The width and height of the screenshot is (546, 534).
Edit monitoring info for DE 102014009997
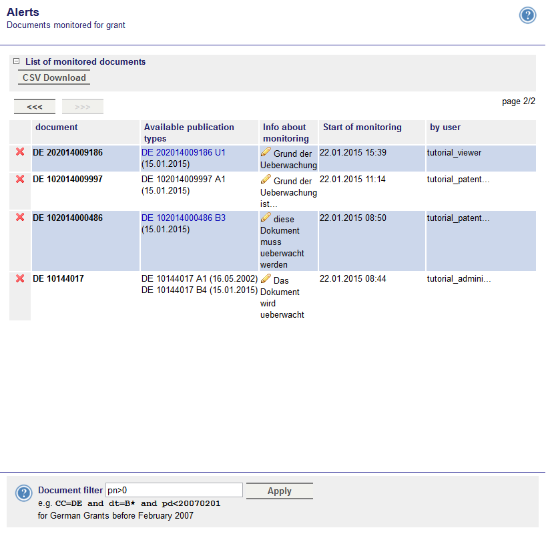(266, 179)
